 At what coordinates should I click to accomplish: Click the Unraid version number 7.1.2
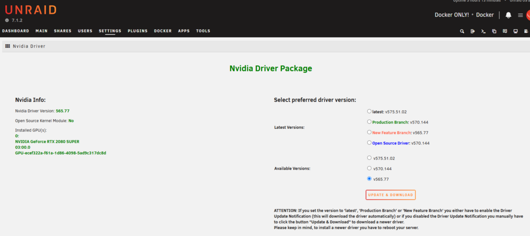click(x=17, y=20)
